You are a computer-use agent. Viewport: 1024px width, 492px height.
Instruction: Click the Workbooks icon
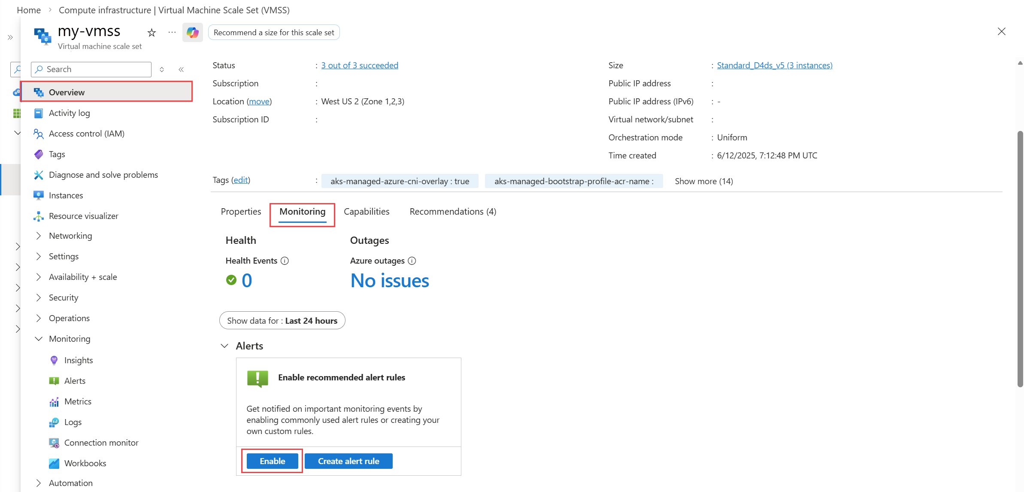54,463
